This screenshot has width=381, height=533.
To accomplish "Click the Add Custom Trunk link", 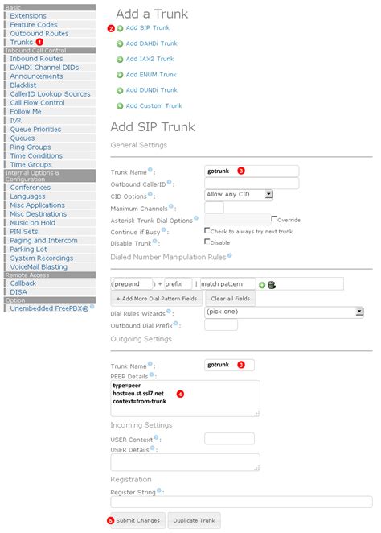I will [154, 105].
